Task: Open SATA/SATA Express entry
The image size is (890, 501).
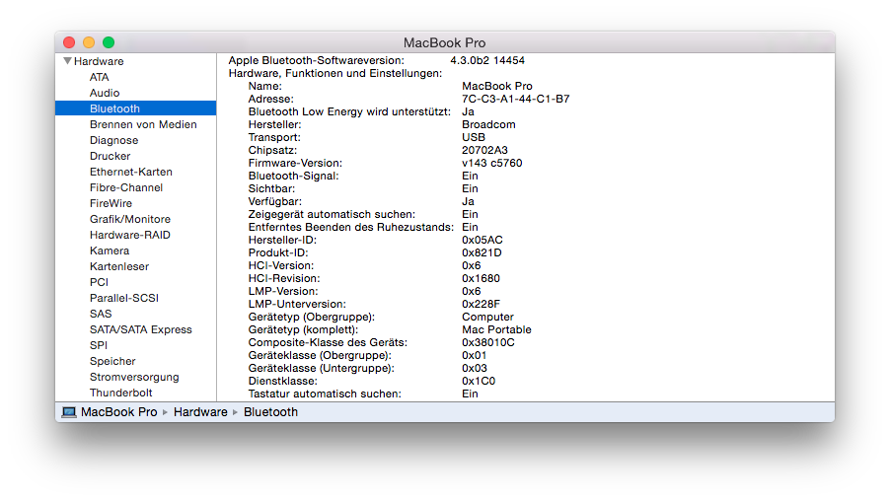Action: point(141,329)
